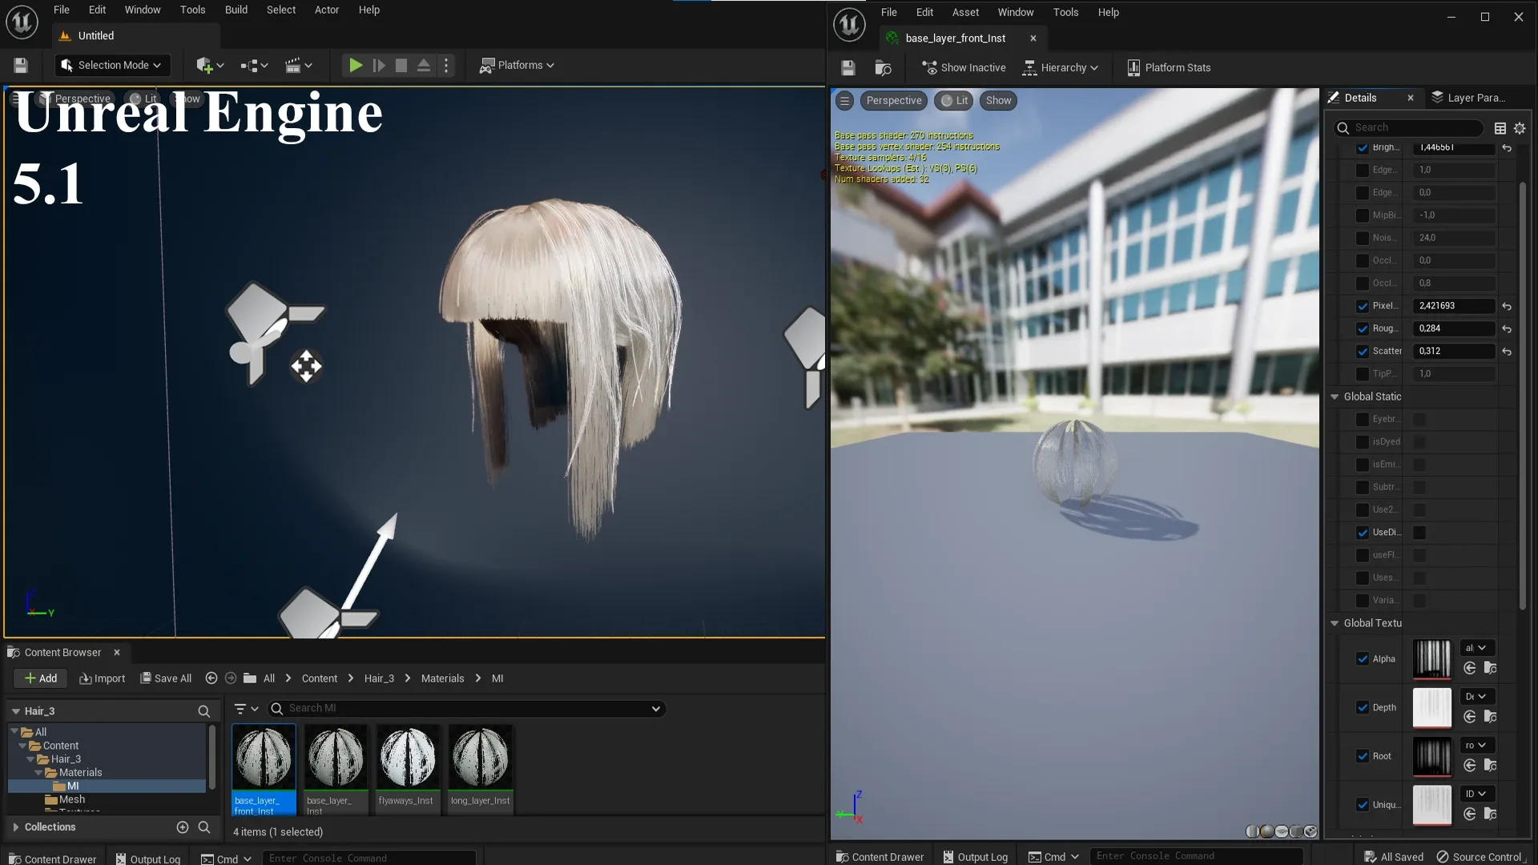Screen dimensions: 1538x865
Task: Click the Save icon in the right editor
Action: [848, 68]
